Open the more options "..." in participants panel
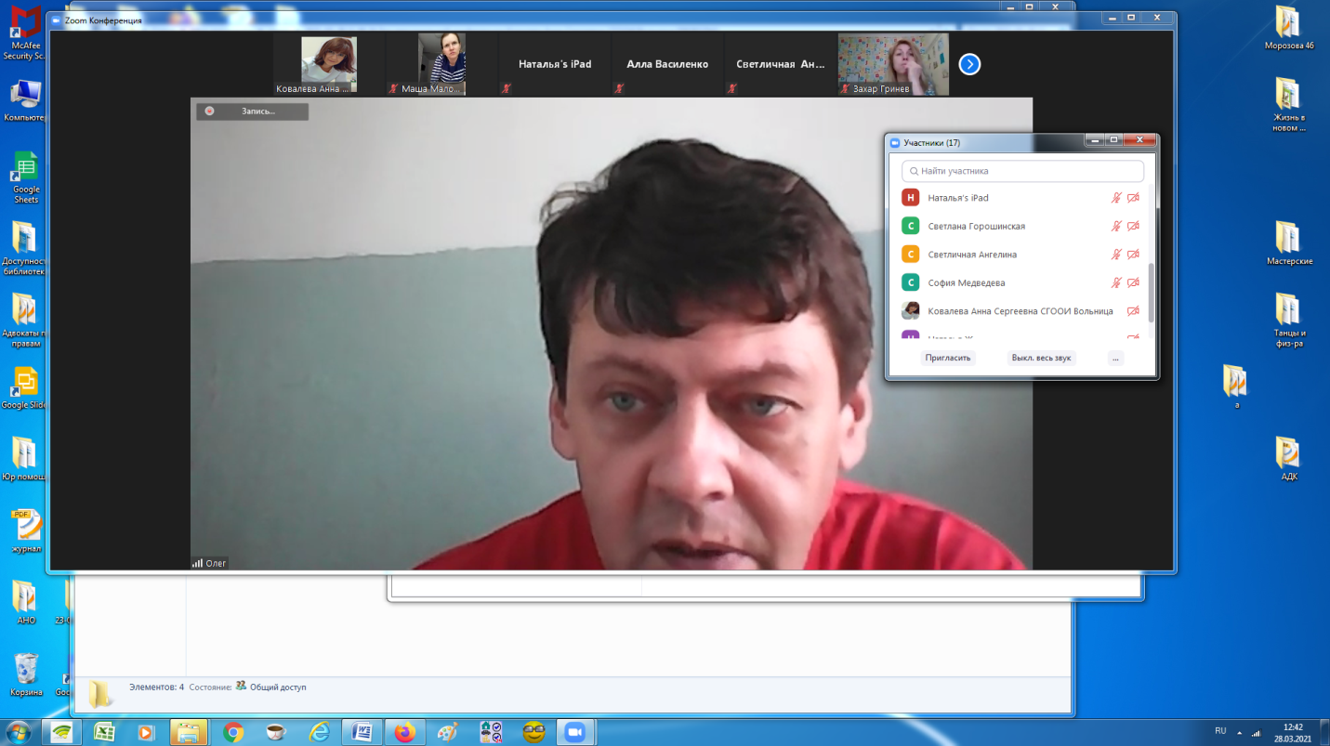Screen dimensions: 1330x746 (1115, 358)
